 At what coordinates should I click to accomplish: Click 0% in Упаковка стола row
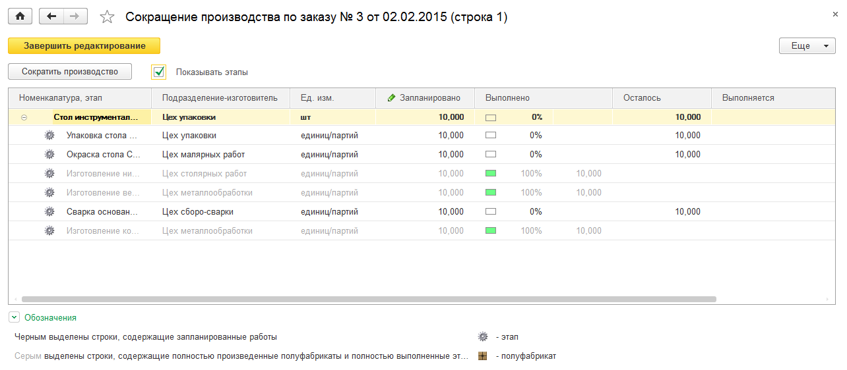pos(536,136)
